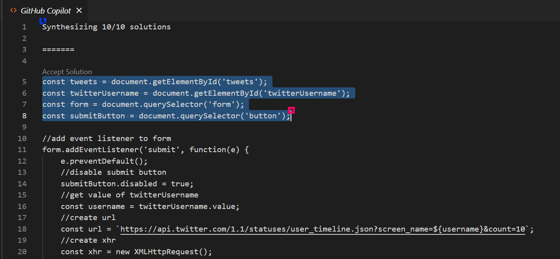Click the Synthesizing 10/10 solutions text
The height and width of the screenshot is (259, 560).
106,27
